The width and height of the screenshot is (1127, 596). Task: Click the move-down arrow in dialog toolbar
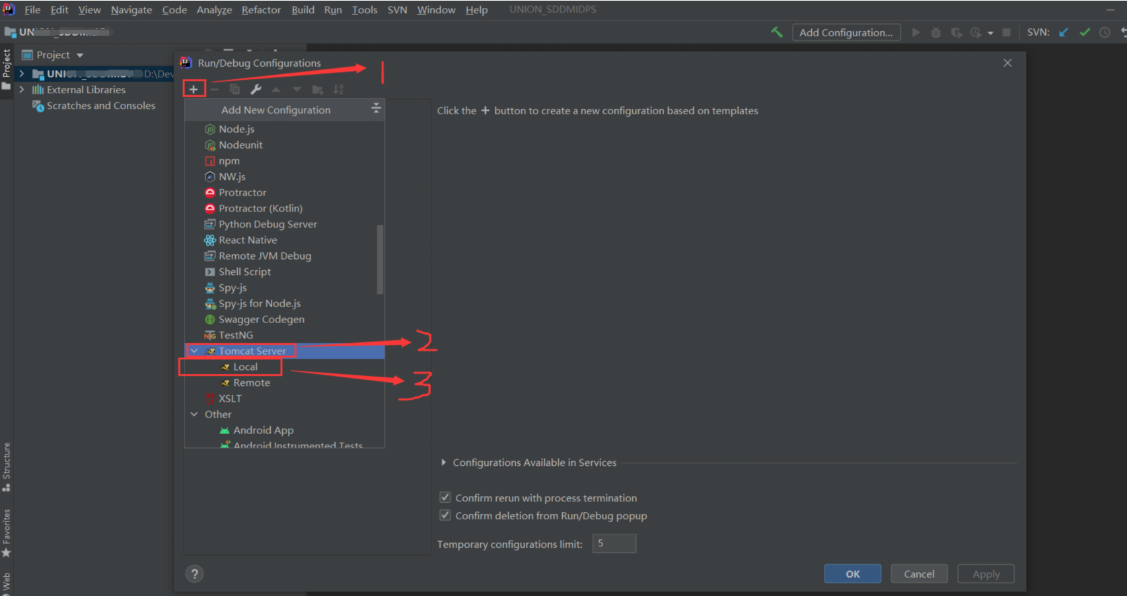297,89
